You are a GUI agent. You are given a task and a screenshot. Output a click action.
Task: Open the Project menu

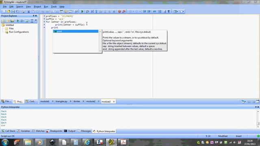(x=37, y=6)
